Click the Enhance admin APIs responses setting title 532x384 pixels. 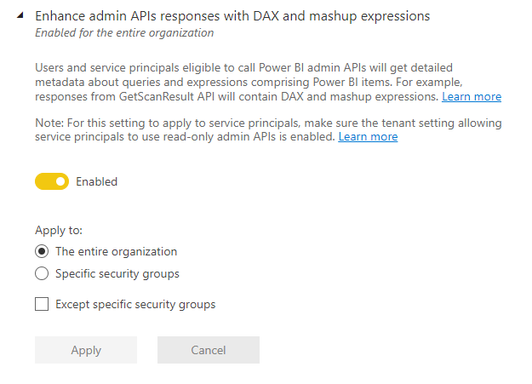(232, 16)
